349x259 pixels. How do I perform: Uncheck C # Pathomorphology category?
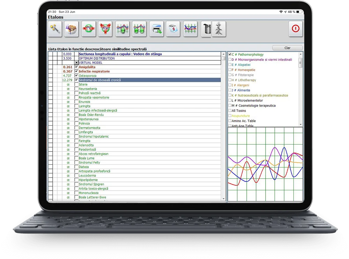click(x=230, y=54)
